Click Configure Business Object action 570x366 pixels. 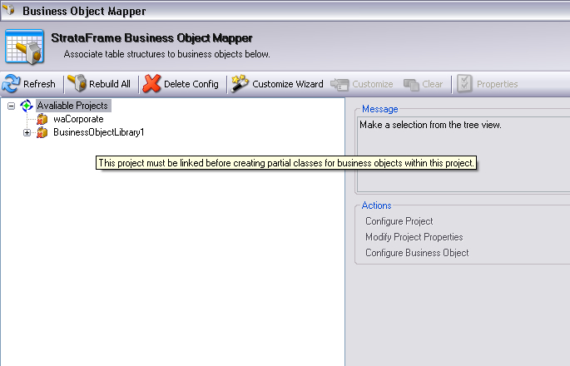coord(417,253)
